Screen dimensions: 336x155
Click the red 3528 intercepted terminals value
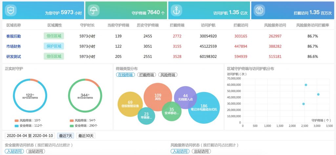click(177, 56)
